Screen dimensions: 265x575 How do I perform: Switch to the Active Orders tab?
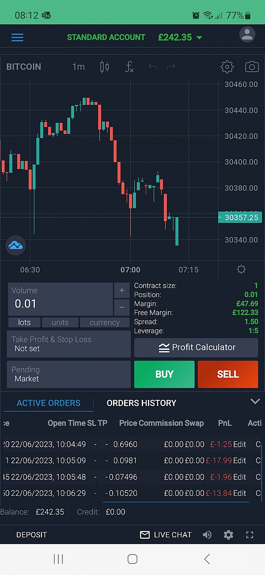[49, 403]
